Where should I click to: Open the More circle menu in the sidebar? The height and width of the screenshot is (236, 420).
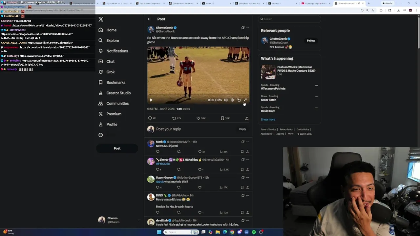[x=101, y=135]
